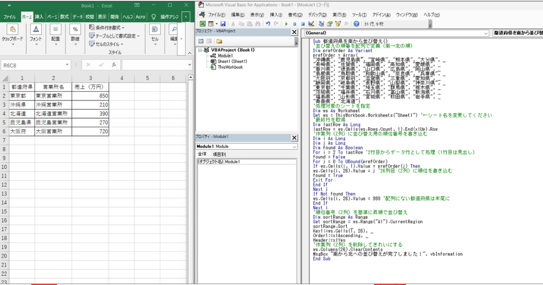Expand the Module1 properties object dropdown
Viewport: 543px width, 285px height.
point(295,147)
